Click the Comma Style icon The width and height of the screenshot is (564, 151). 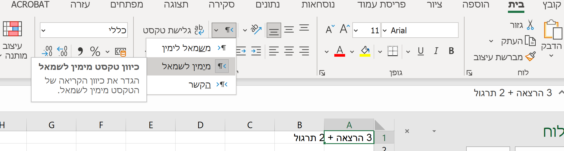pyautogui.click(x=80, y=51)
